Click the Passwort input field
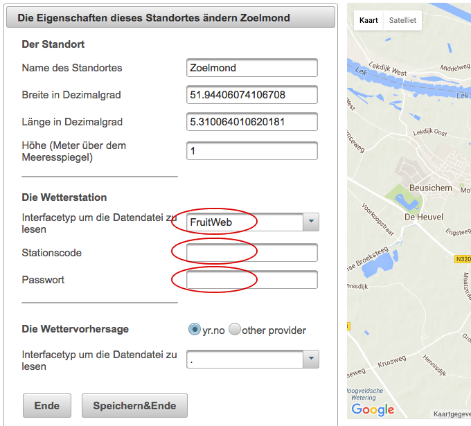Screen dimensions: 471x426 [x=251, y=279]
